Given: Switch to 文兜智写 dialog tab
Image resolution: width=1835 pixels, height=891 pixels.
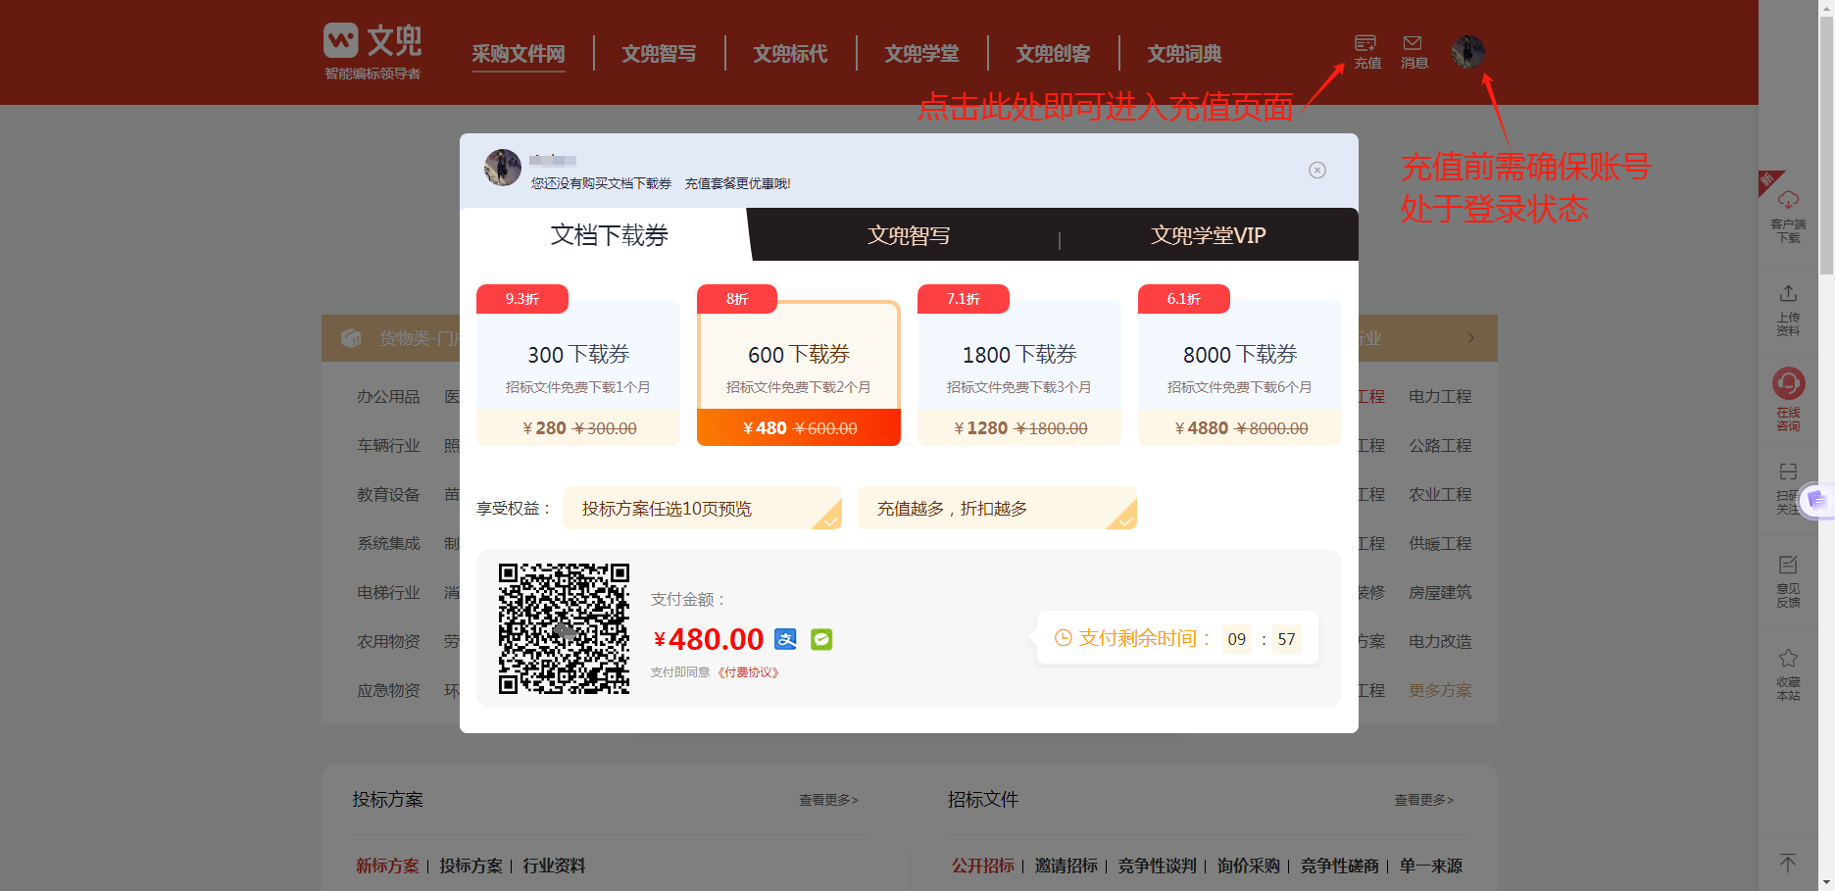Looking at the screenshot, I should coord(909,235).
